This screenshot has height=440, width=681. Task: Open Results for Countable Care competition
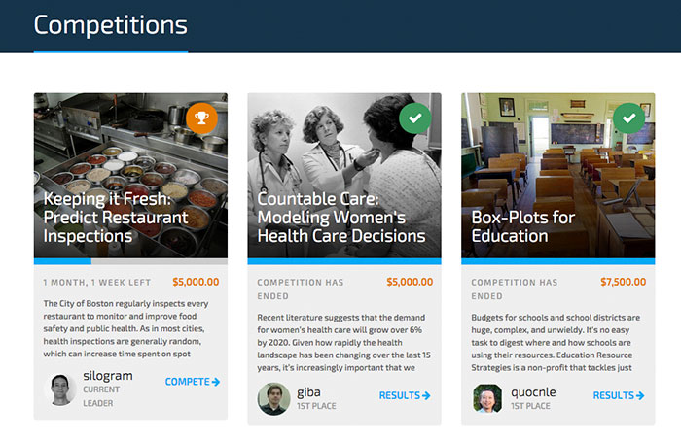point(399,395)
